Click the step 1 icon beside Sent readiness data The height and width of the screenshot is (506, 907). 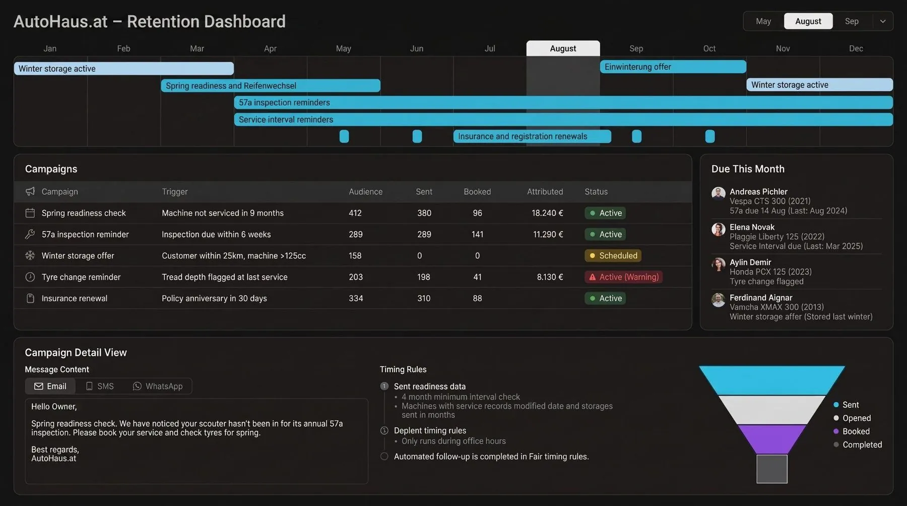384,387
